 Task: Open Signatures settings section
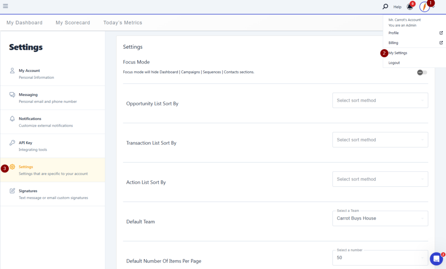point(53,194)
